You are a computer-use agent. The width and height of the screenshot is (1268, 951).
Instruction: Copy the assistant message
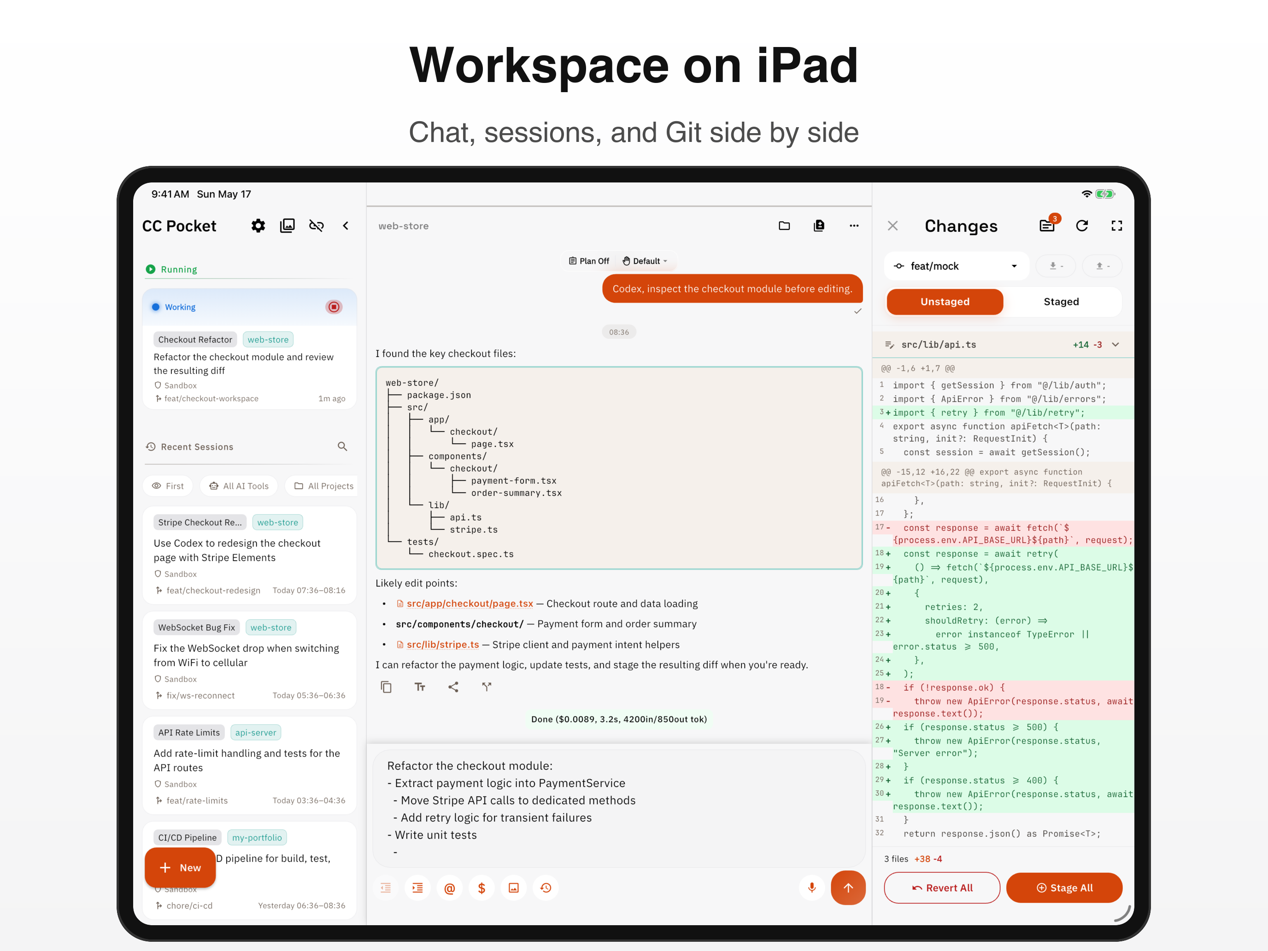click(x=387, y=687)
